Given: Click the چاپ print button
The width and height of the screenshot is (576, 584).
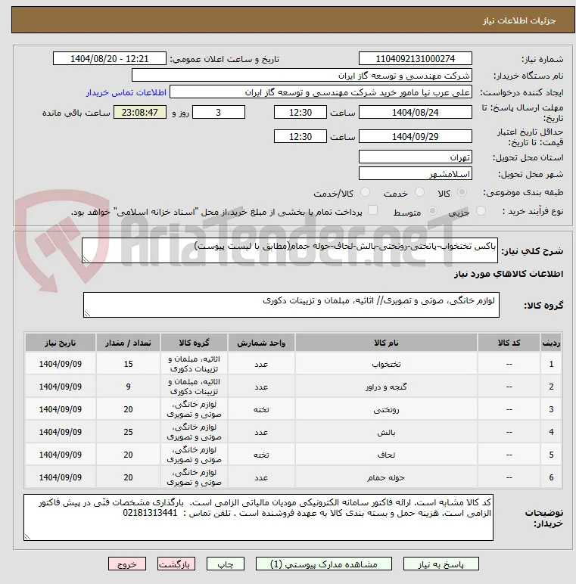Looking at the screenshot, I should coord(226,564).
